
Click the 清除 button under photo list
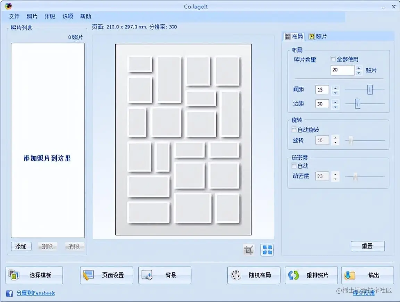tap(74, 246)
